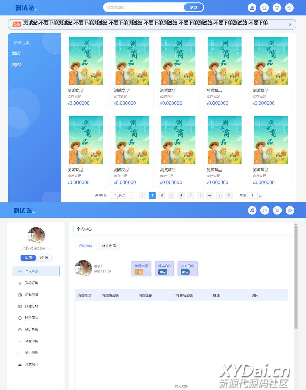Viewport: 306px width, 390px height.
Task: Click the 转账 transfer button
Action: pos(44,258)
